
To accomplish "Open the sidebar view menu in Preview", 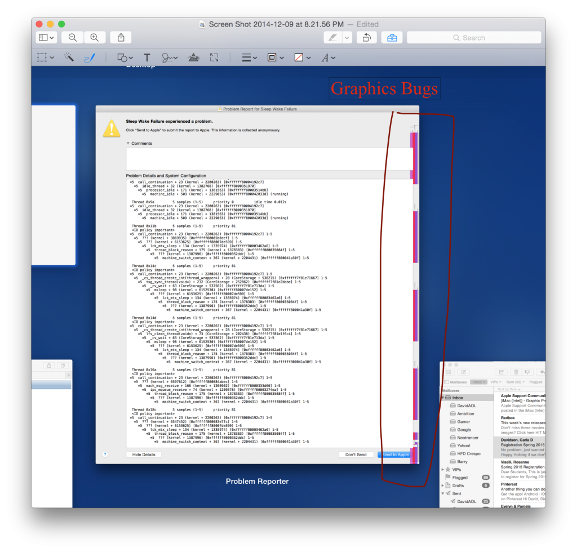I will pos(46,38).
